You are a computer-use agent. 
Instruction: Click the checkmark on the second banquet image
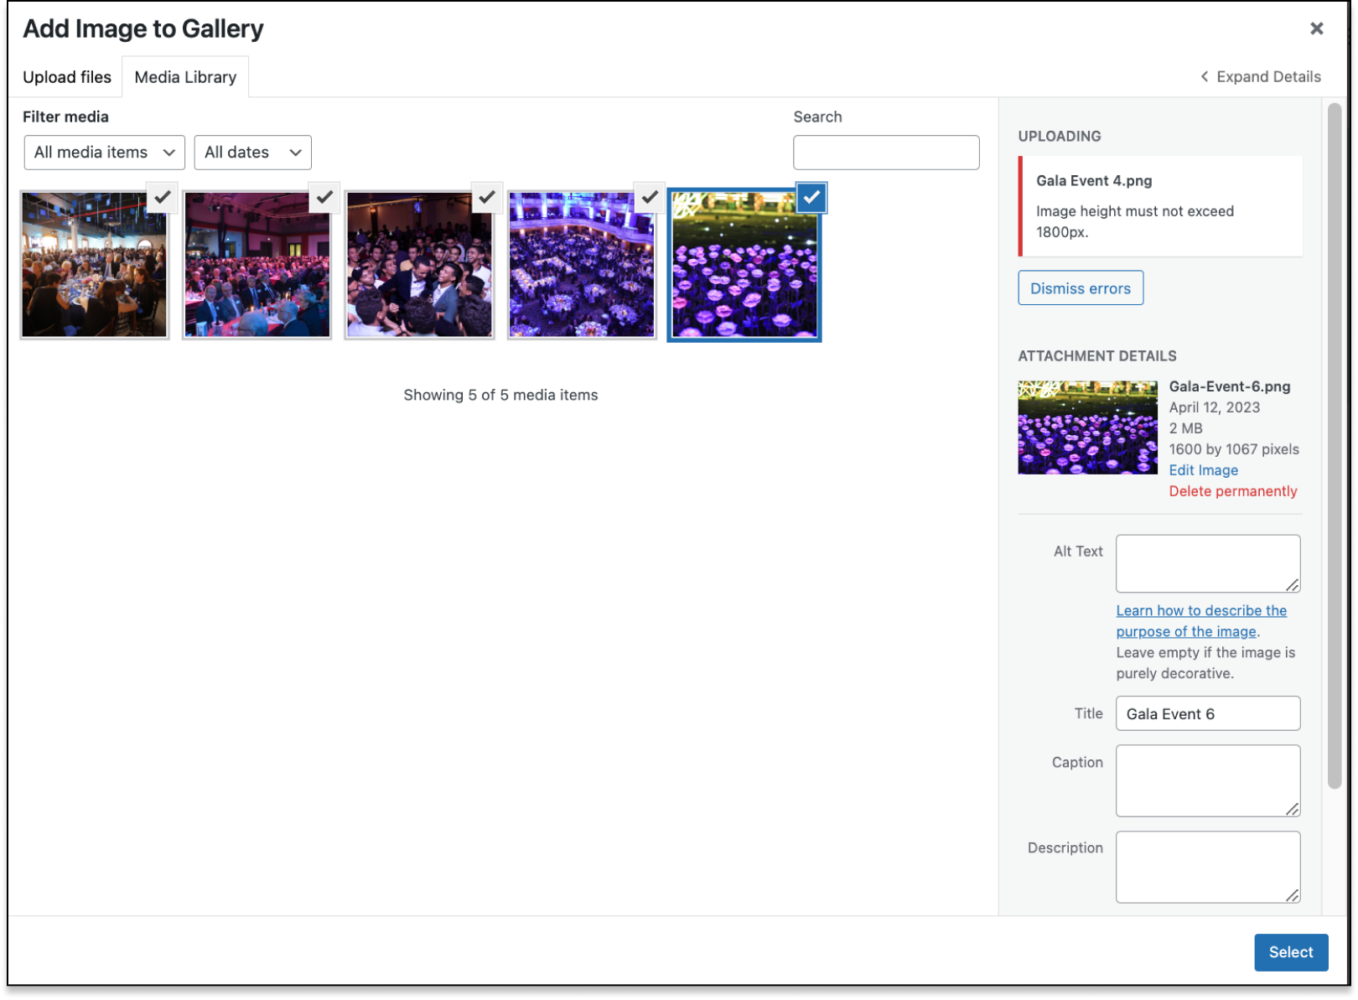[324, 199]
